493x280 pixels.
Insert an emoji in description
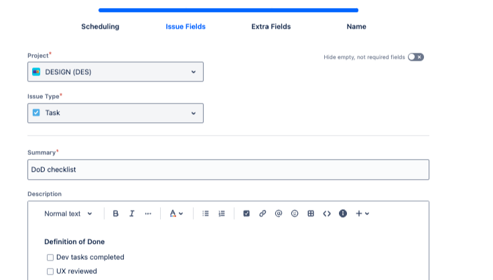[295, 214]
